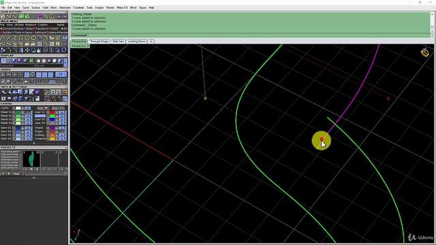Click the purple circular icon in Info & Settings
Viewport: 436px width, 245px height.
37,92
